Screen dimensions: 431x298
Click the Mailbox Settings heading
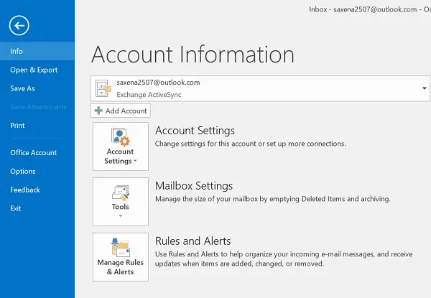(x=194, y=186)
